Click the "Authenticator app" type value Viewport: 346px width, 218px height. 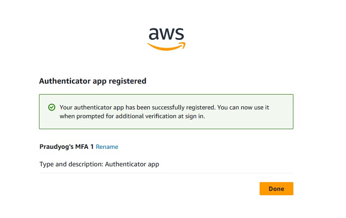[132, 165]
